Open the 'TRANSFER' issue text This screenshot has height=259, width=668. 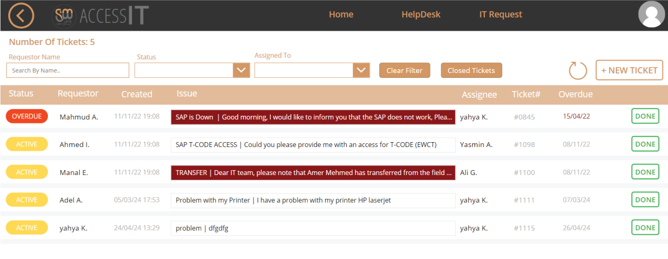pos(313,172)
